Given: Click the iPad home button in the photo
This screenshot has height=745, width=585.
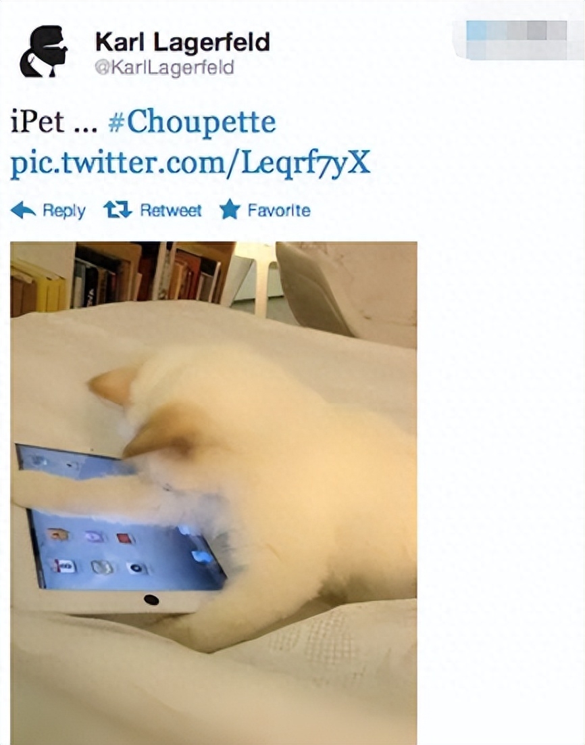Looking at the screenshot, I should point(151,600).
